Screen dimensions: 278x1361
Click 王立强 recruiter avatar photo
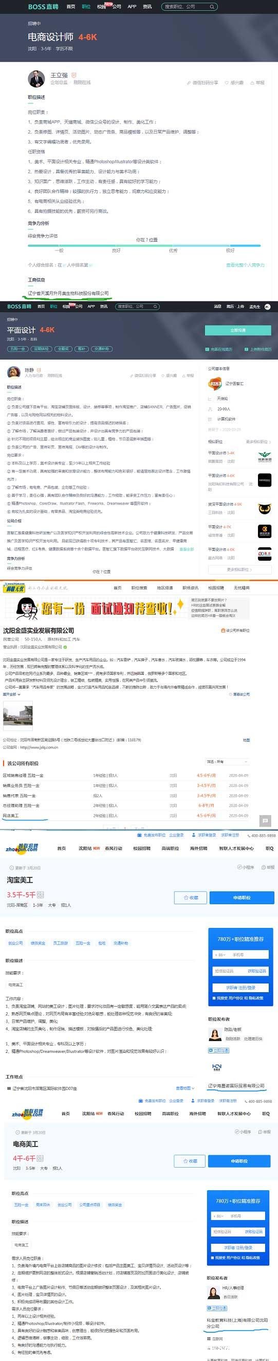(x=37, y=79)
